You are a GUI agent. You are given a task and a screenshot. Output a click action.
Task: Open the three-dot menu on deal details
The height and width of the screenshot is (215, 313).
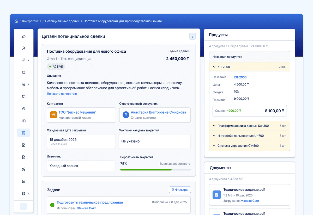(x=192, y=36)
